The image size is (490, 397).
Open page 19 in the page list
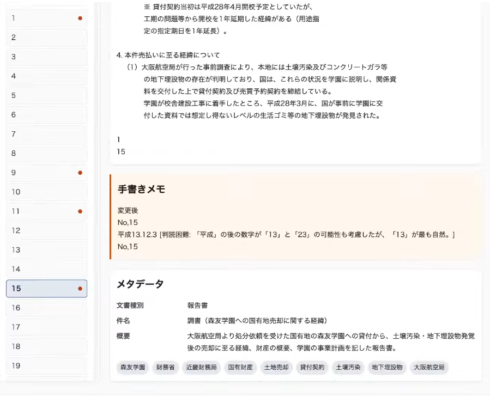pos(46,365)
